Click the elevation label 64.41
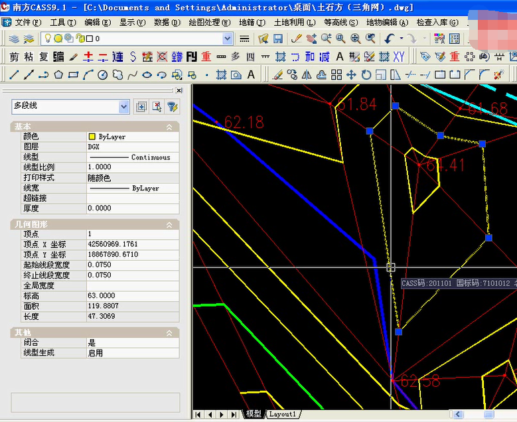 (445, 165)
